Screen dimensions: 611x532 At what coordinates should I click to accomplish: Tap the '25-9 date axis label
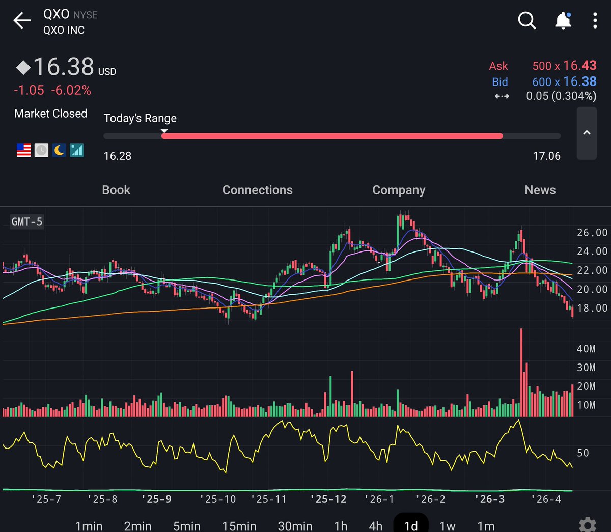tap(156, 499)
